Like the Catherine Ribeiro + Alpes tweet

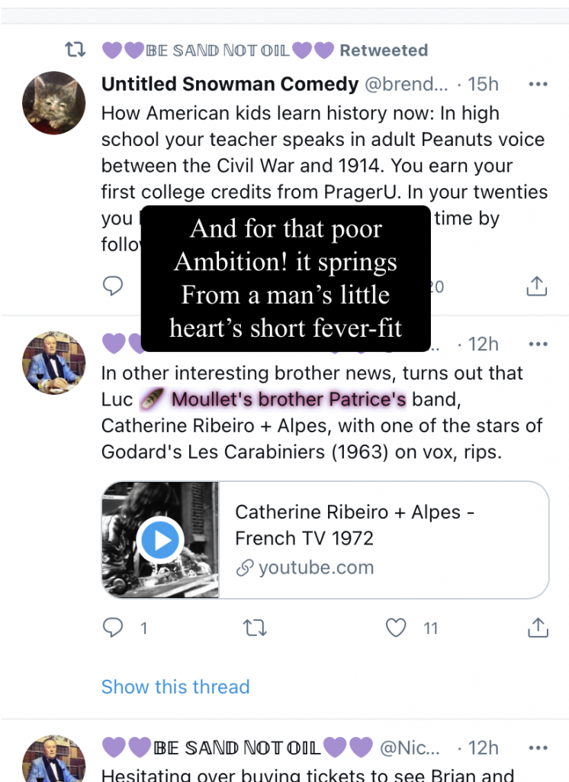[396, 628]
